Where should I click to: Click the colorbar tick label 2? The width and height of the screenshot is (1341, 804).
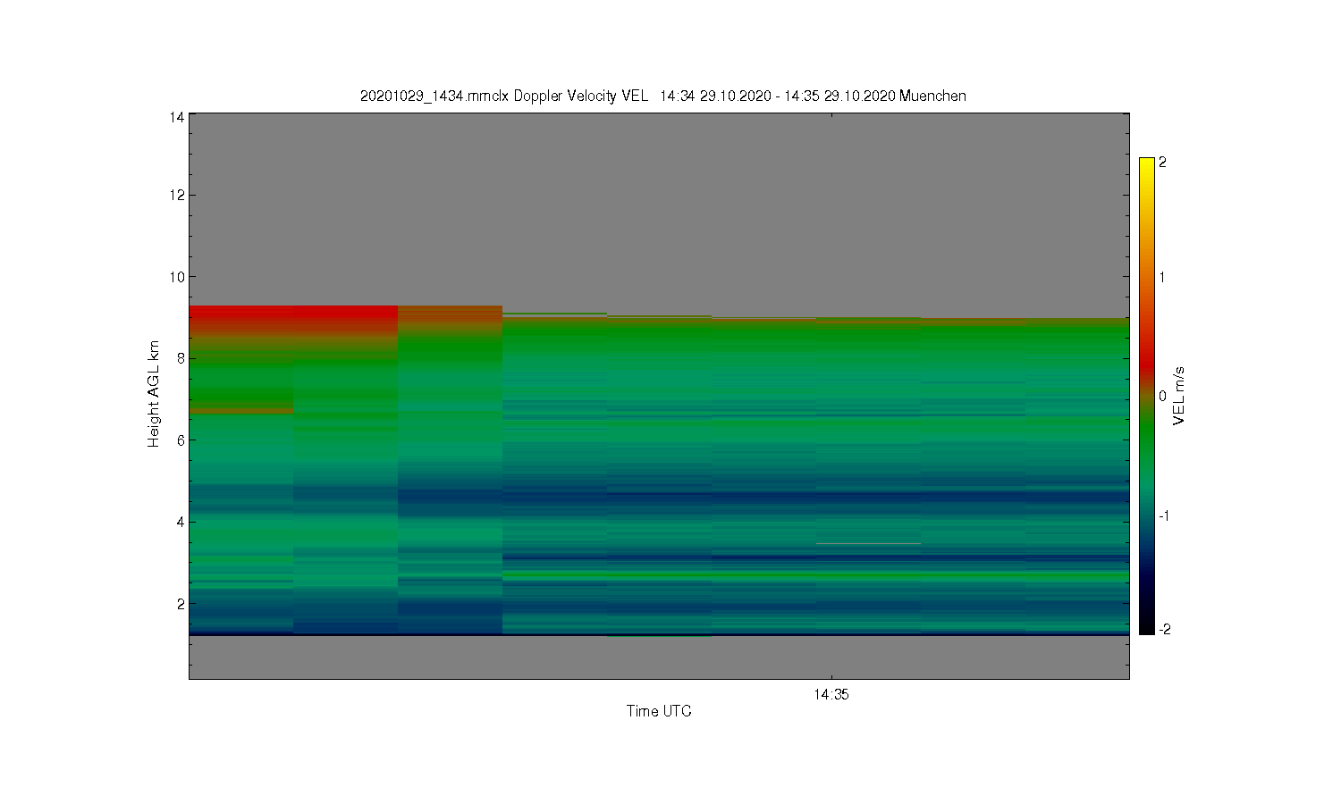(x=1162, y=163)
